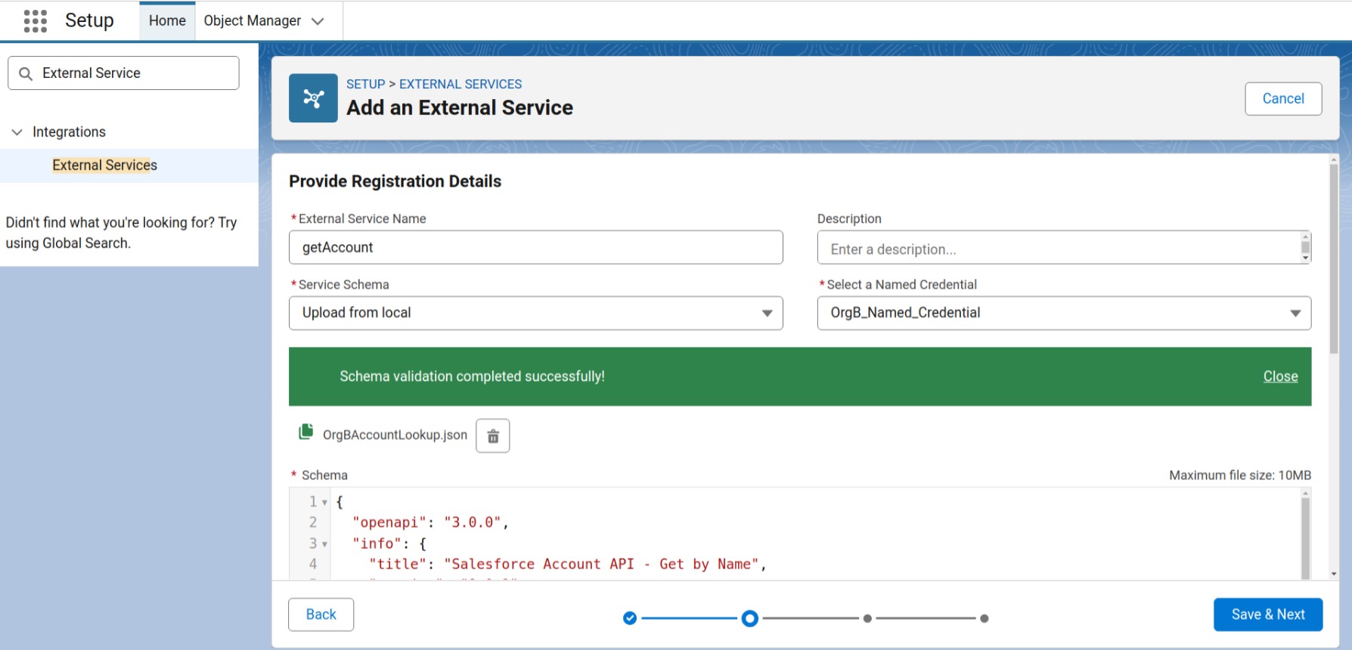Click the search magnifier icon in Quick Find
Viewport: 1352px width, 650px height.
click(26, 74)
